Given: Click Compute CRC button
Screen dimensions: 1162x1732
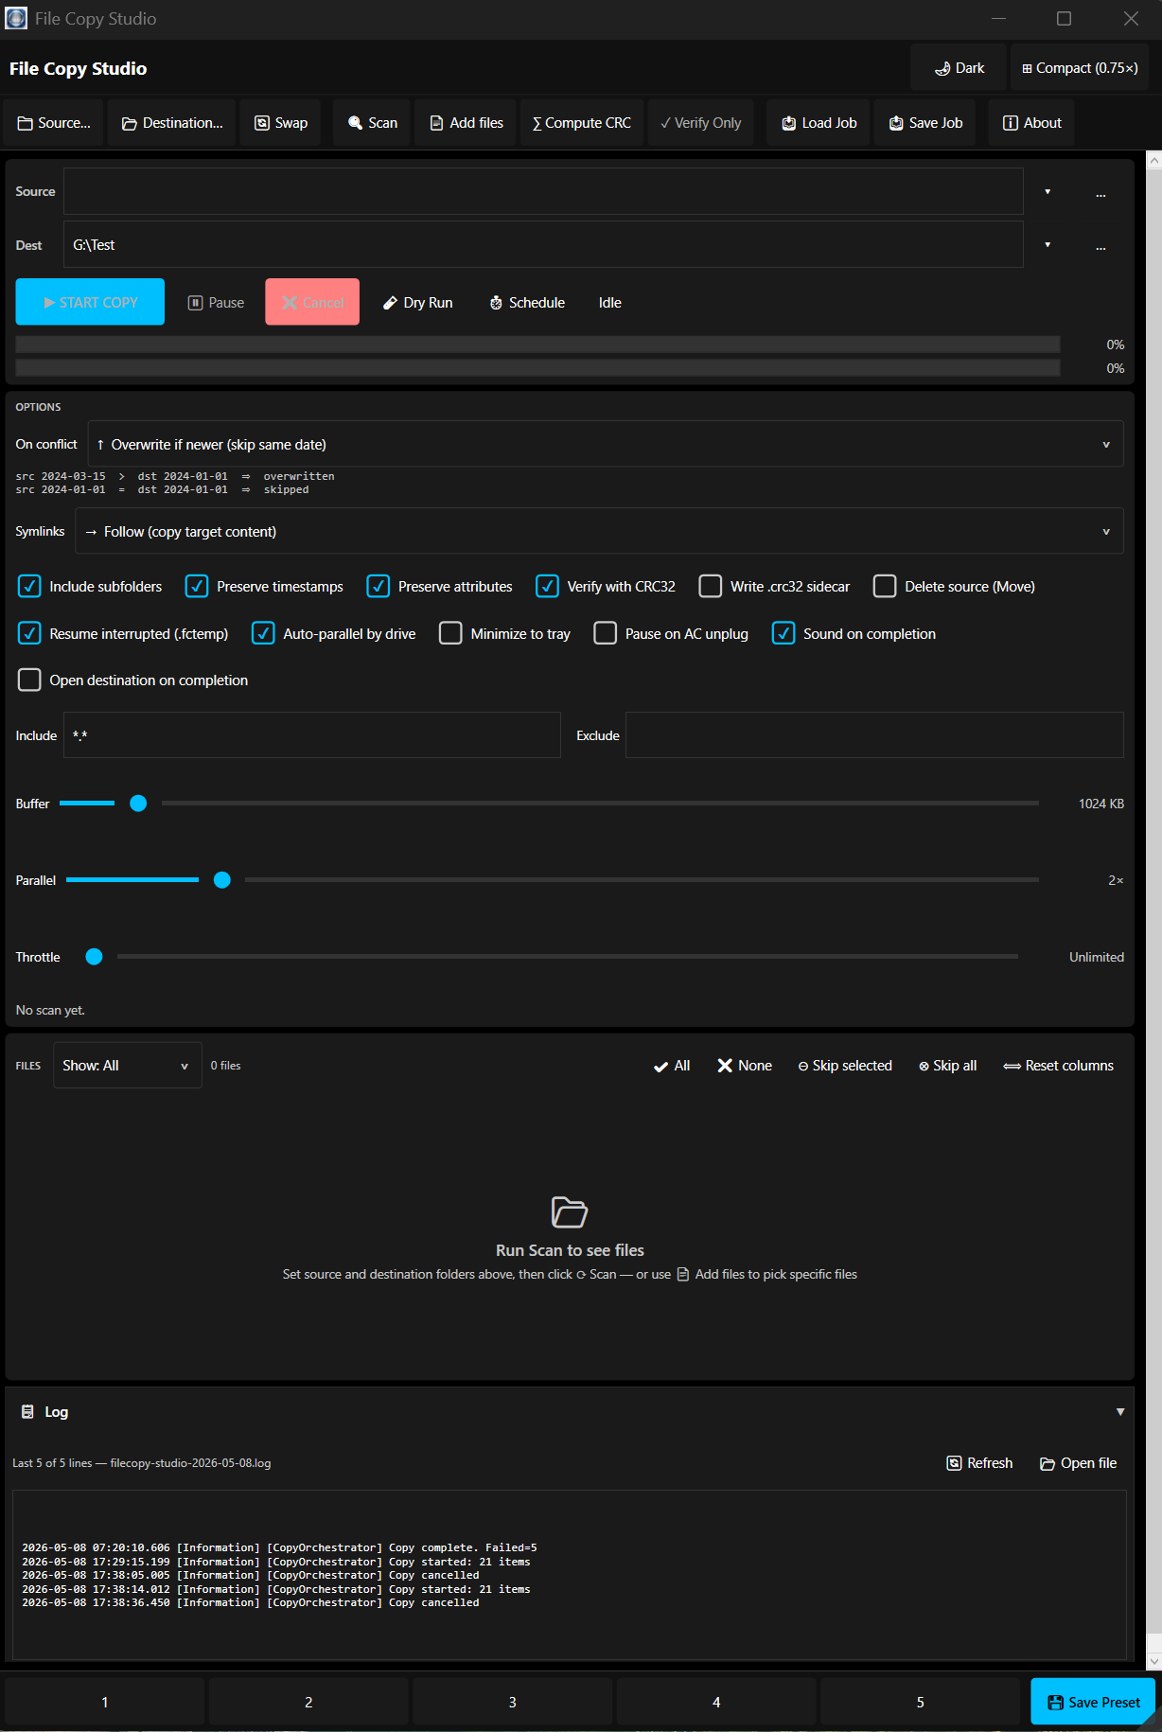Looking at the screenshot, I should pyautogui.click(x=582, y=123).
